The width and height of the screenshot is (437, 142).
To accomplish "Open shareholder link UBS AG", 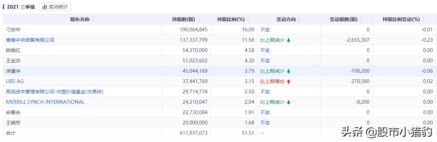I will pos(15,81).
